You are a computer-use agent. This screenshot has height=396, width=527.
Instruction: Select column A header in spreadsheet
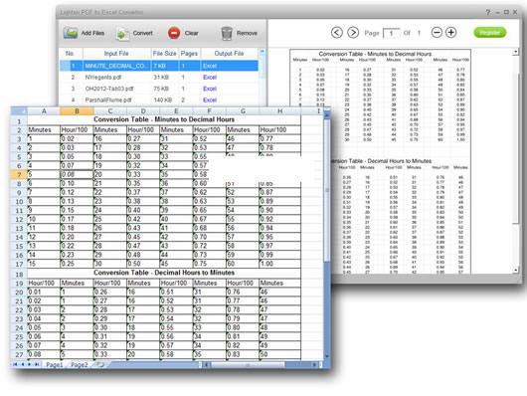[44, 111]
